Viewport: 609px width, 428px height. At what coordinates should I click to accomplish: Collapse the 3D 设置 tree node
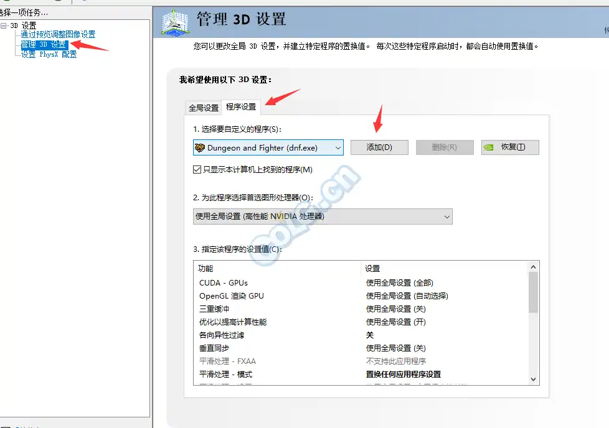click(4, 26)
